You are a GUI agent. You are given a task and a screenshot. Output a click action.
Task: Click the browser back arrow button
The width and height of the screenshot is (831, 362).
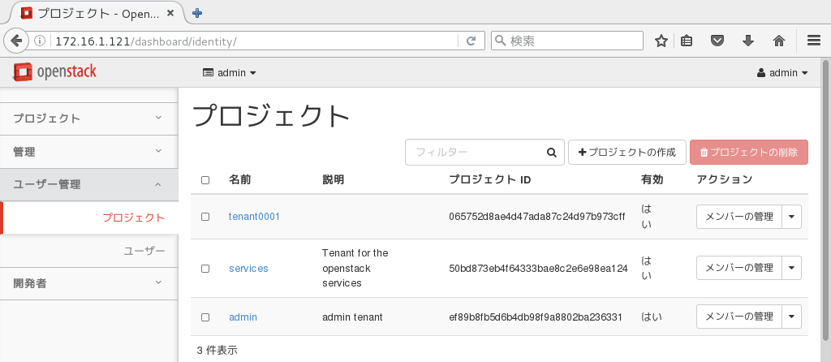[x=15, y=41]
